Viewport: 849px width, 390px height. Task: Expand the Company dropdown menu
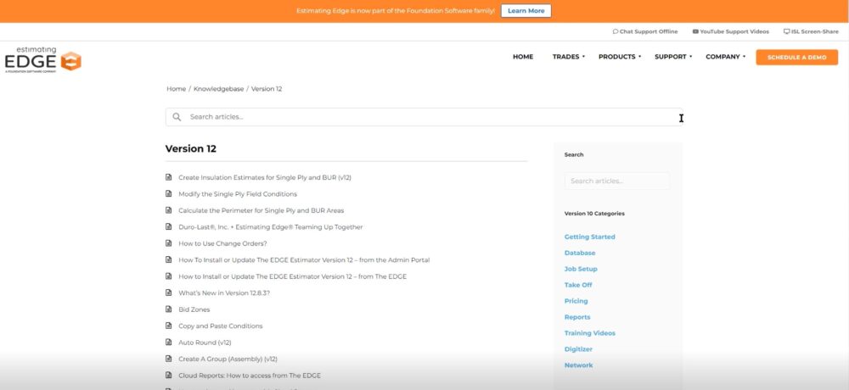(726, 57)
